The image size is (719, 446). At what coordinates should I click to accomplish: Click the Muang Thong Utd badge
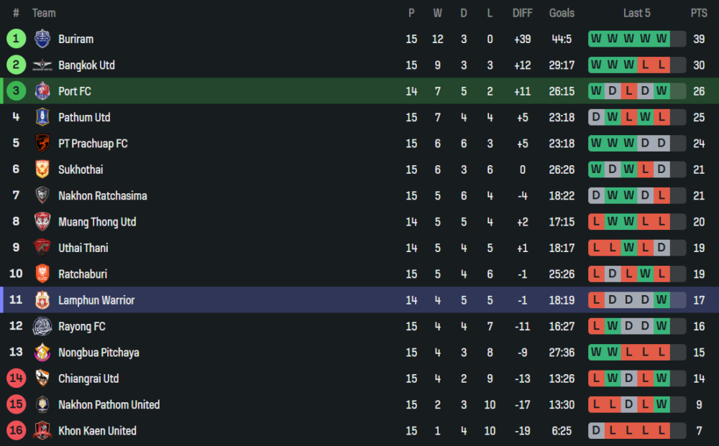click(42, 222)
